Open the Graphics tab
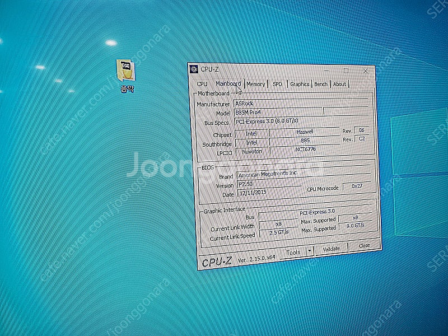448x336 pixels. pyautogui.click(x=300, y=84)
